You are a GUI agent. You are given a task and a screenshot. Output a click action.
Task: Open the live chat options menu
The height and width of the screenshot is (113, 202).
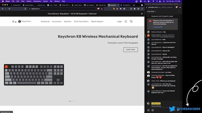click(179, 11)
